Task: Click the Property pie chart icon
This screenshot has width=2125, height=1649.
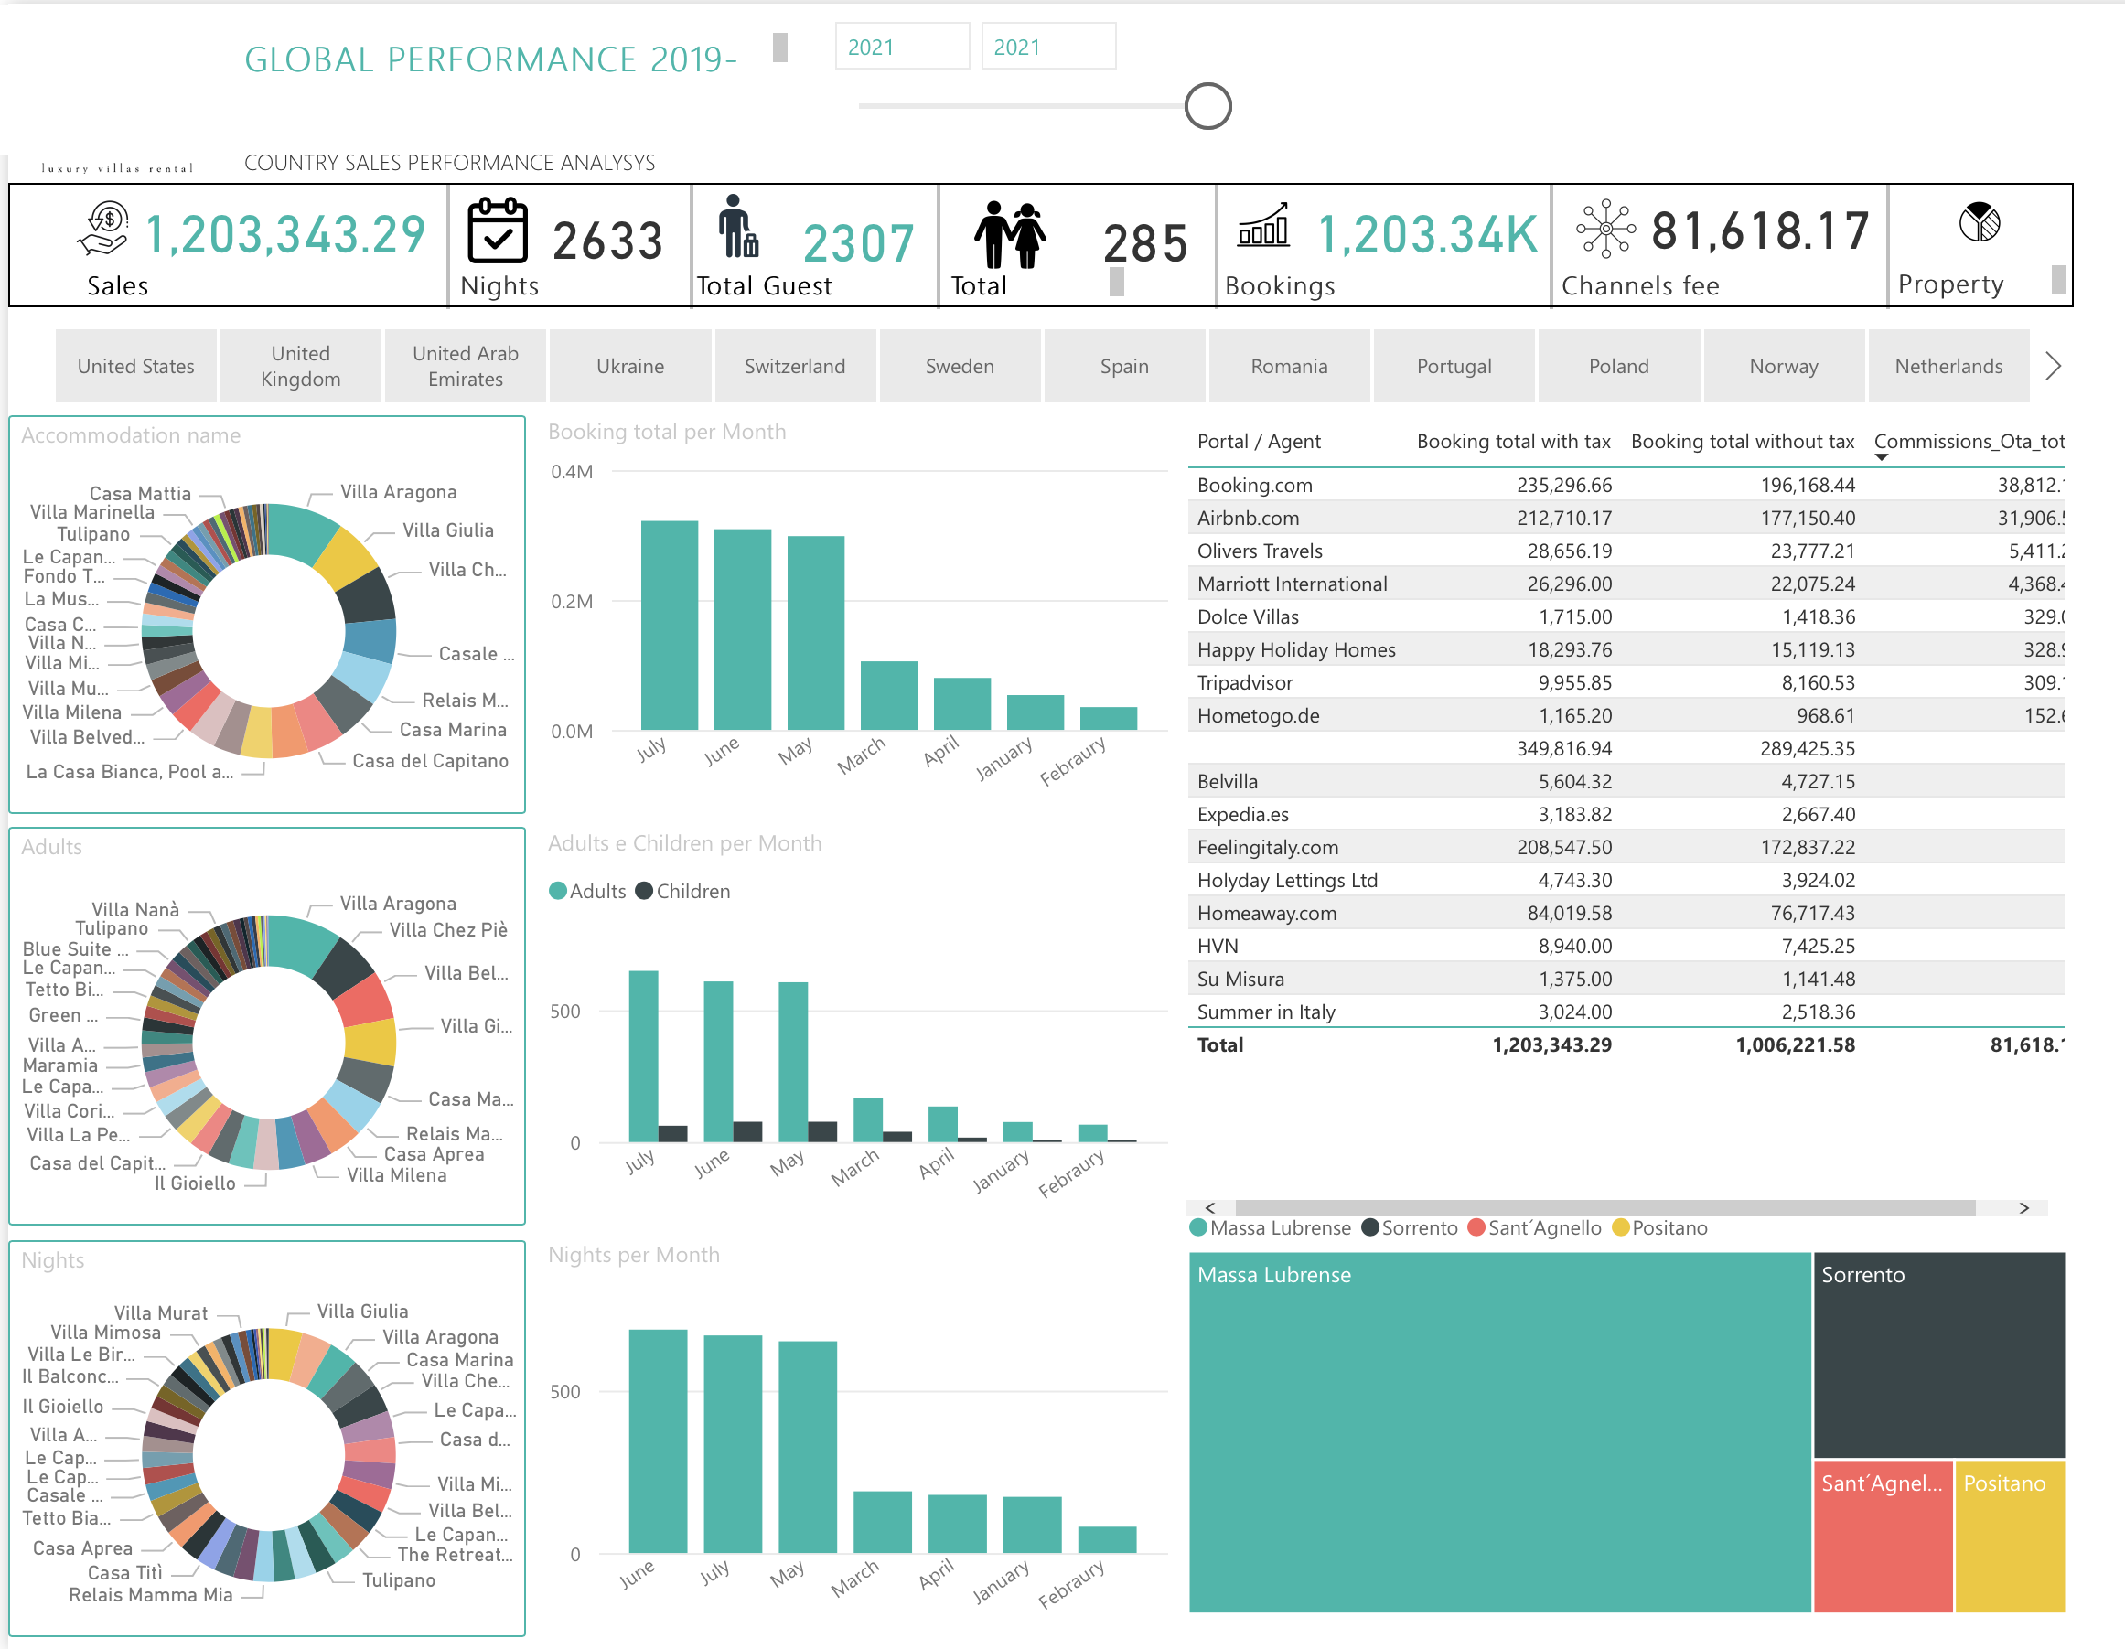Action: [x=1979, y=223]
